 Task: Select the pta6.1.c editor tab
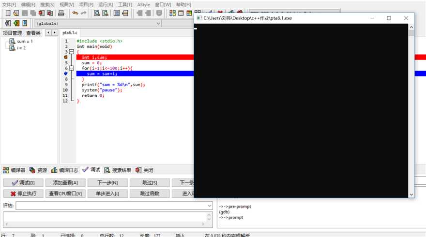point(70,32)
